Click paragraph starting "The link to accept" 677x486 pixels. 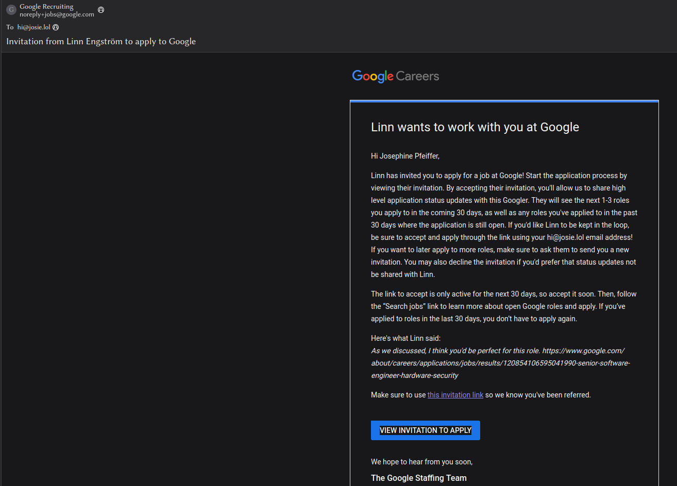point(503,306)
